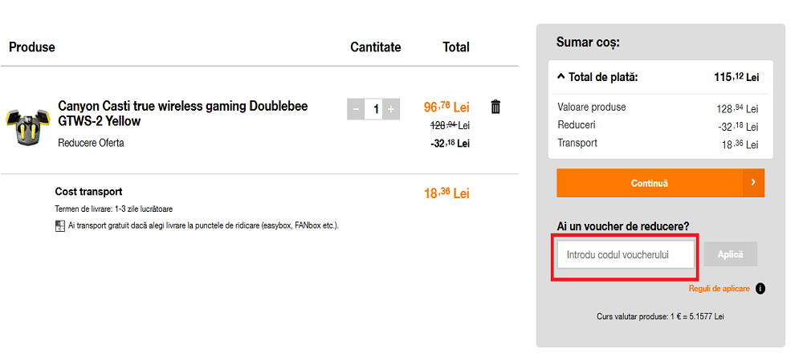Click the arrow on the Continuă button
The height and width of the screenshot is (361, 803).
coord(753,183)
